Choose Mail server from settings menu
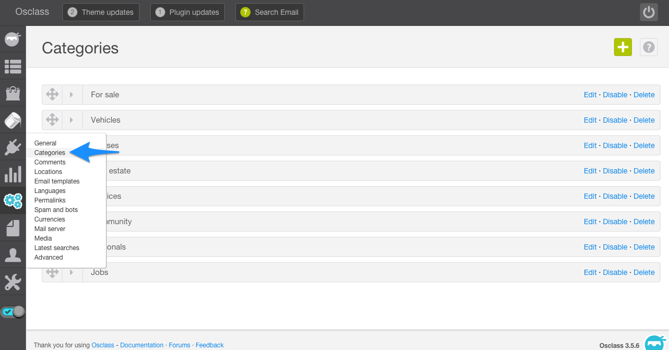This screenshot has width=669, height=350. pyautogui.click(x=50, y=229)
